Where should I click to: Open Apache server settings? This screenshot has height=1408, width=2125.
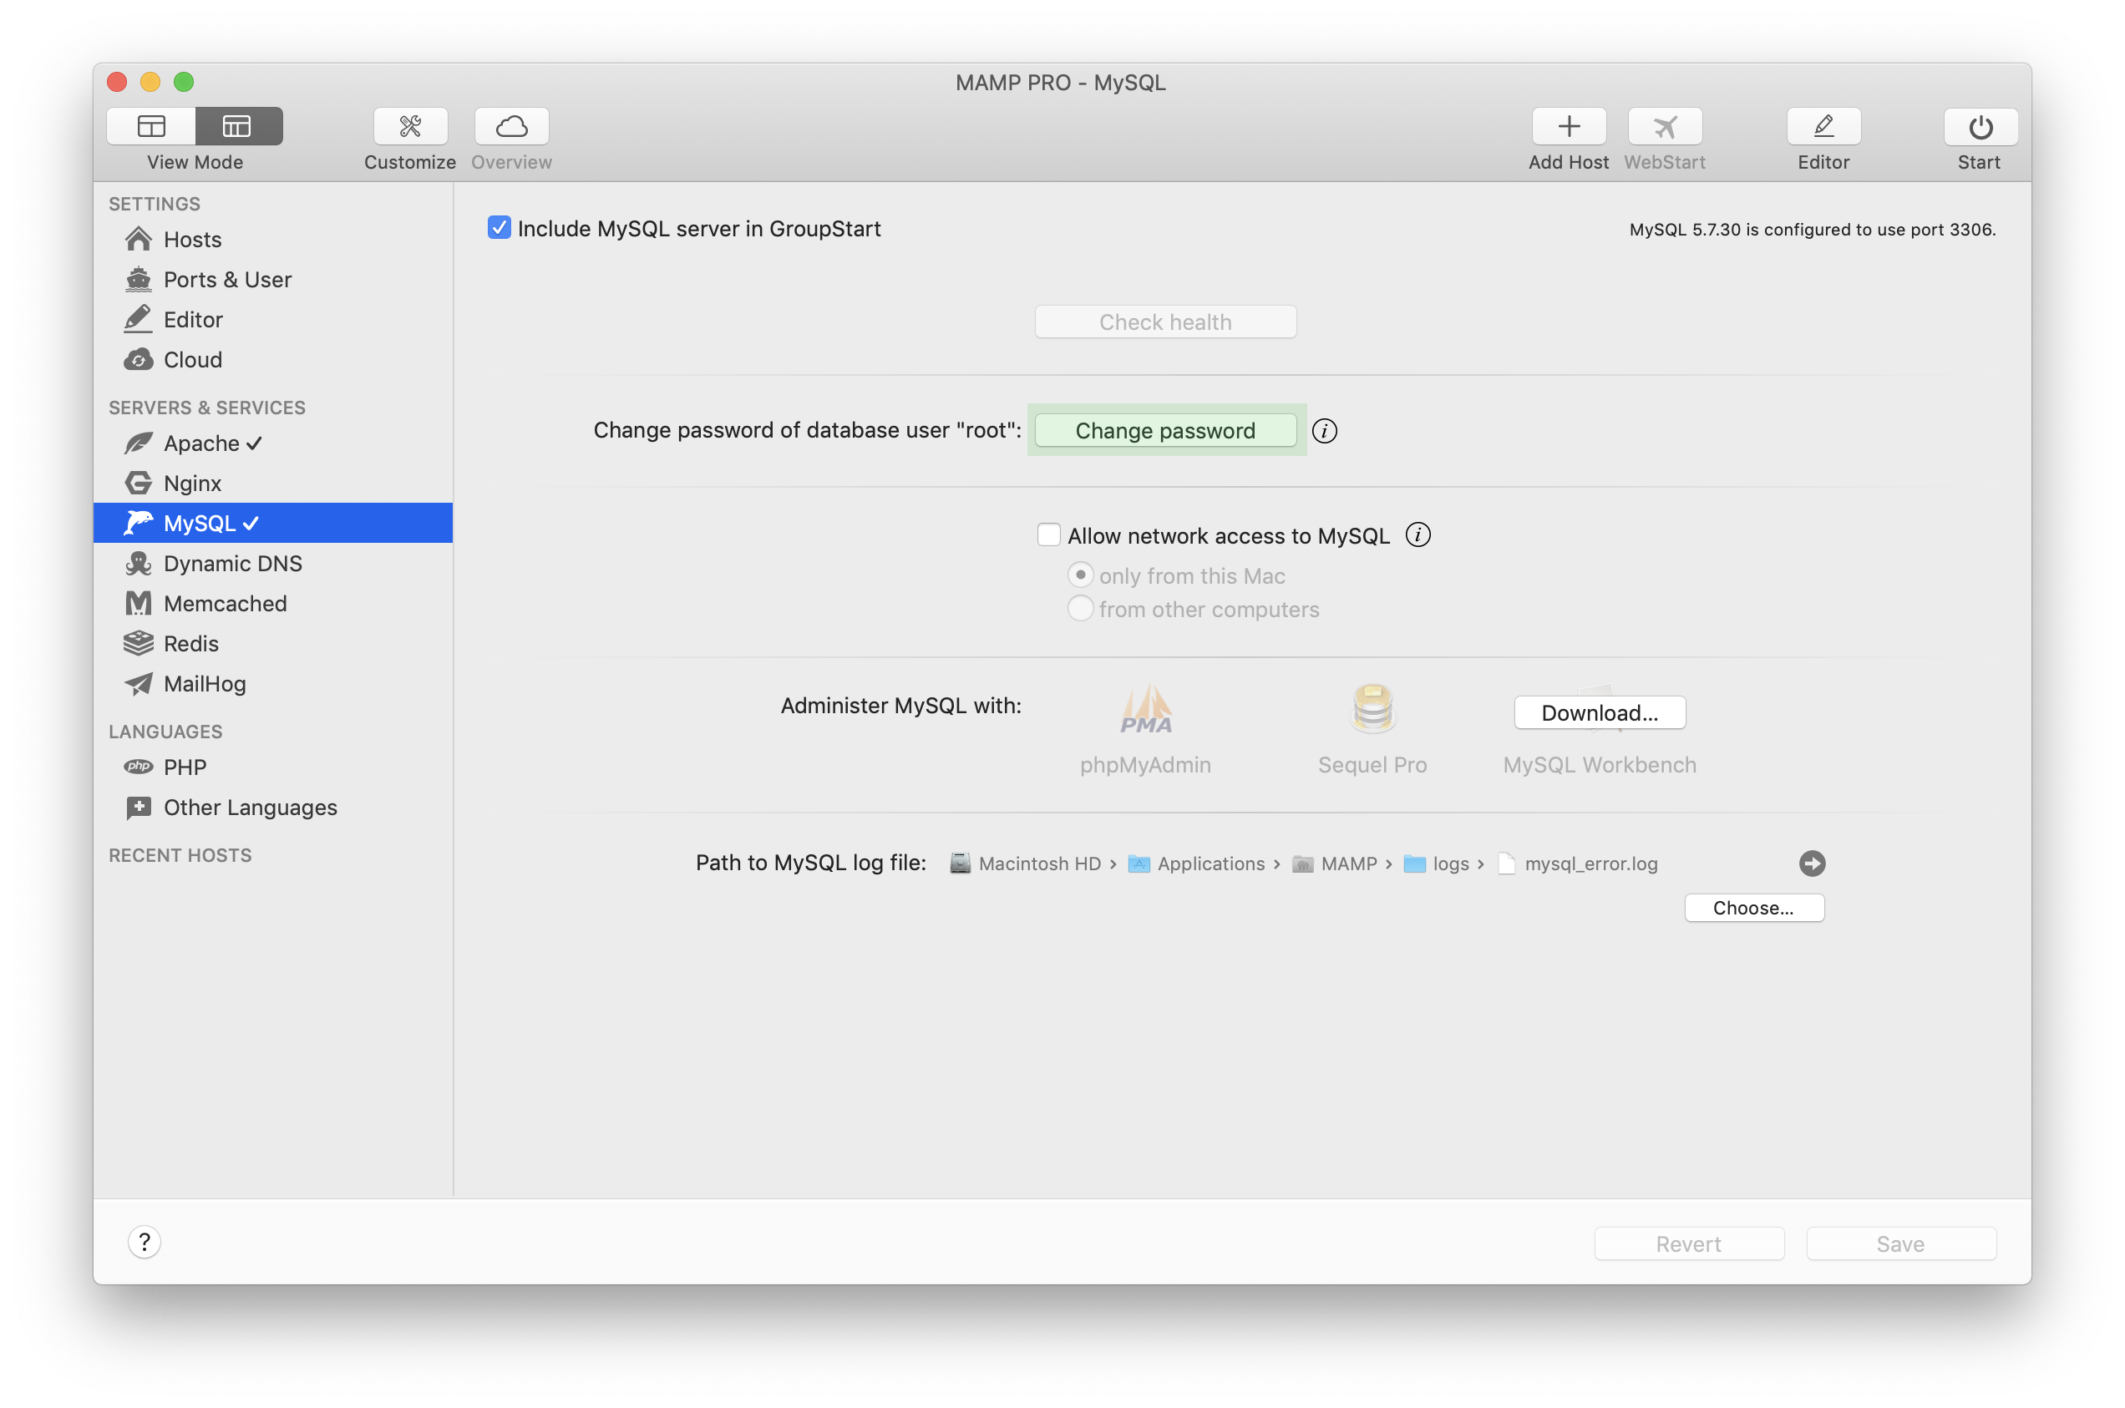click(273, 443)
